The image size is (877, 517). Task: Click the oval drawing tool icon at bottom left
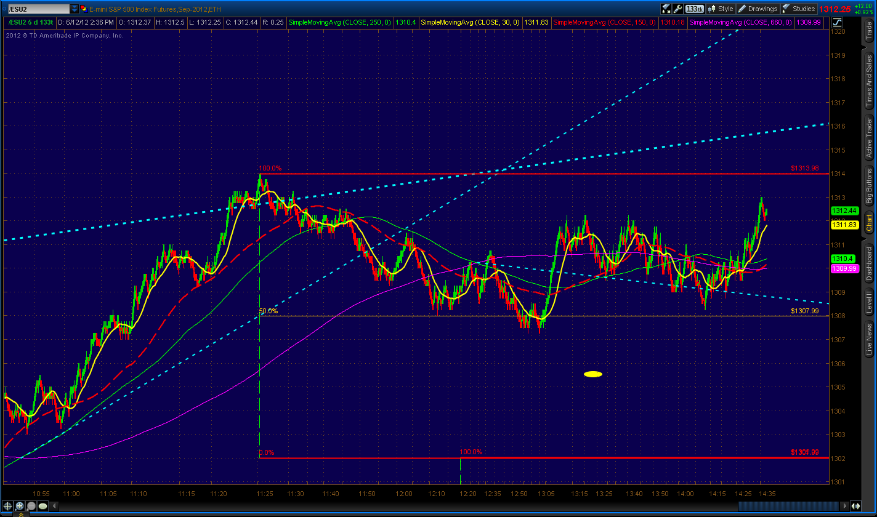point(42,507)
